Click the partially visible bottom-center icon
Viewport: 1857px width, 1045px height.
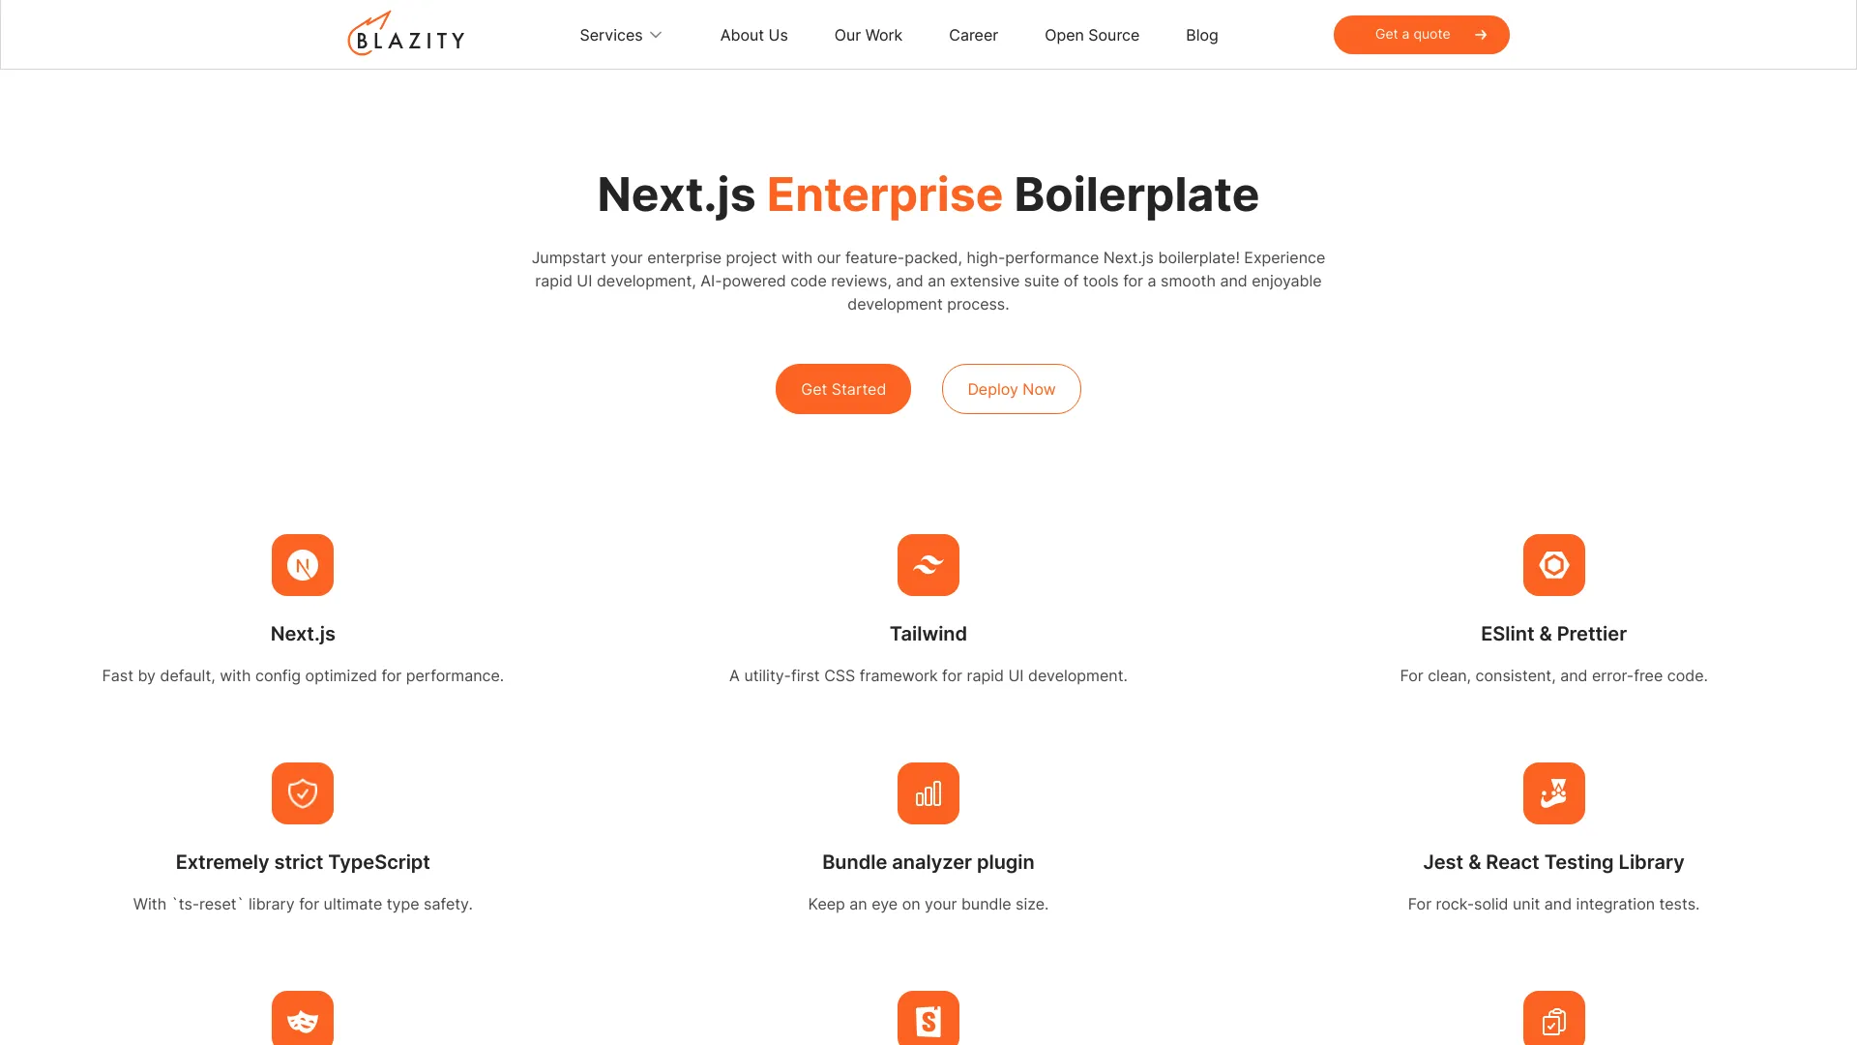point(928,1021)
